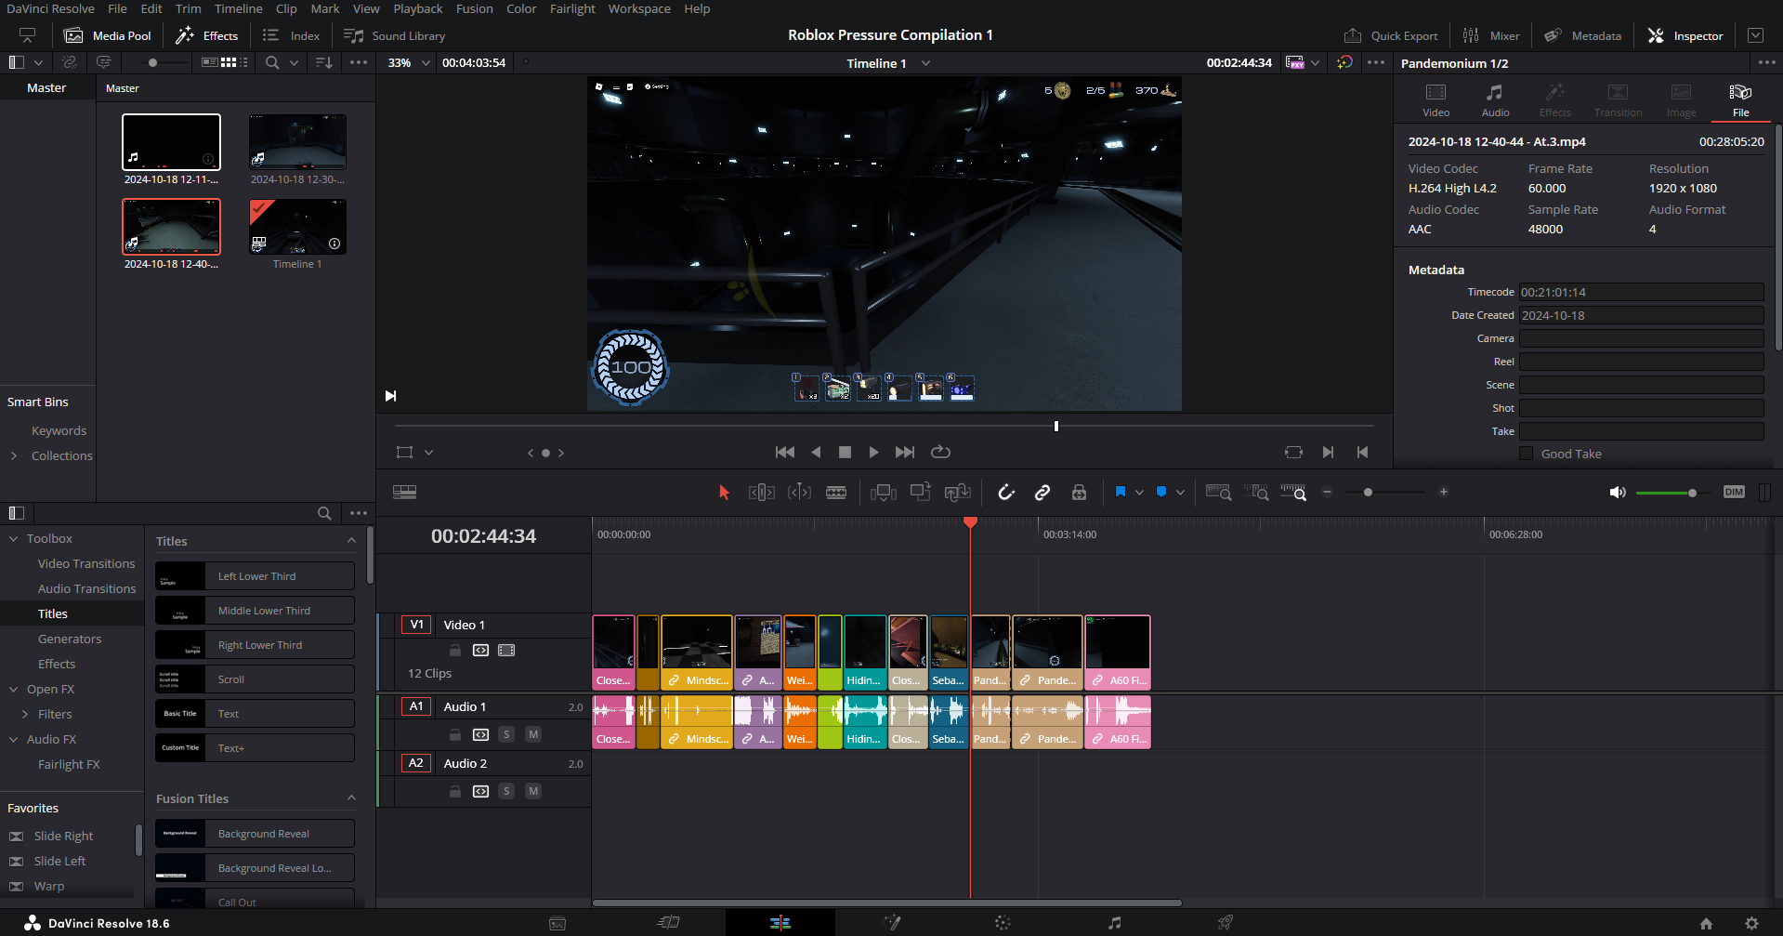1783x936 pixels.
Task: Toggle timeline Snapping magnet icon
Action: [1006, 493]
